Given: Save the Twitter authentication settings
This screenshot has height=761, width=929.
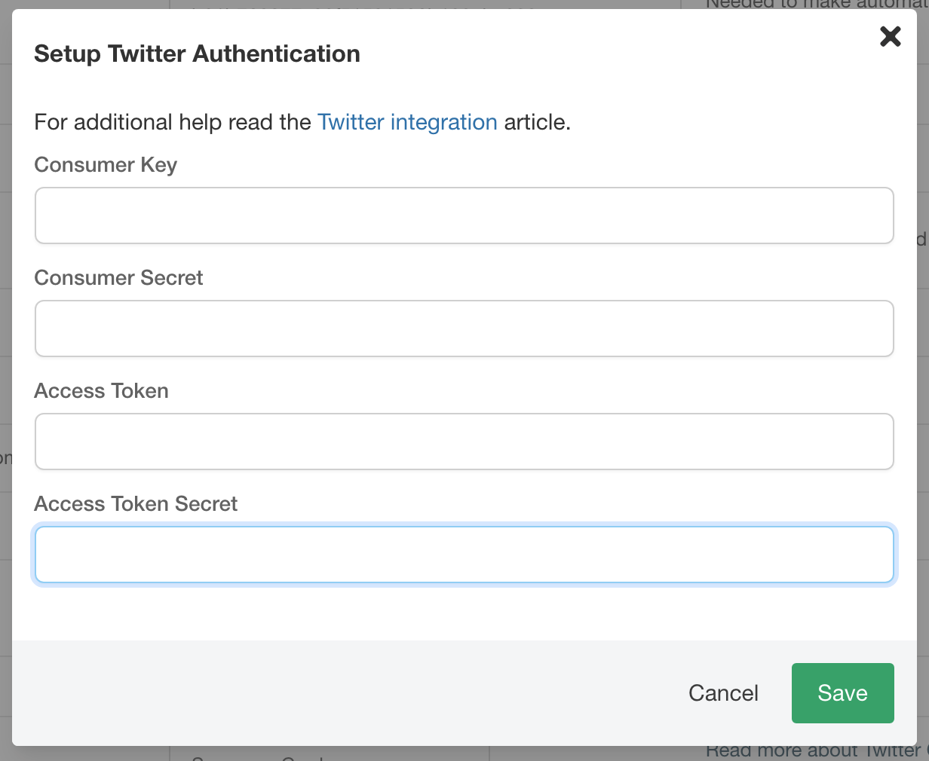Looking at the screenshot, I should [x=843, y=693].
